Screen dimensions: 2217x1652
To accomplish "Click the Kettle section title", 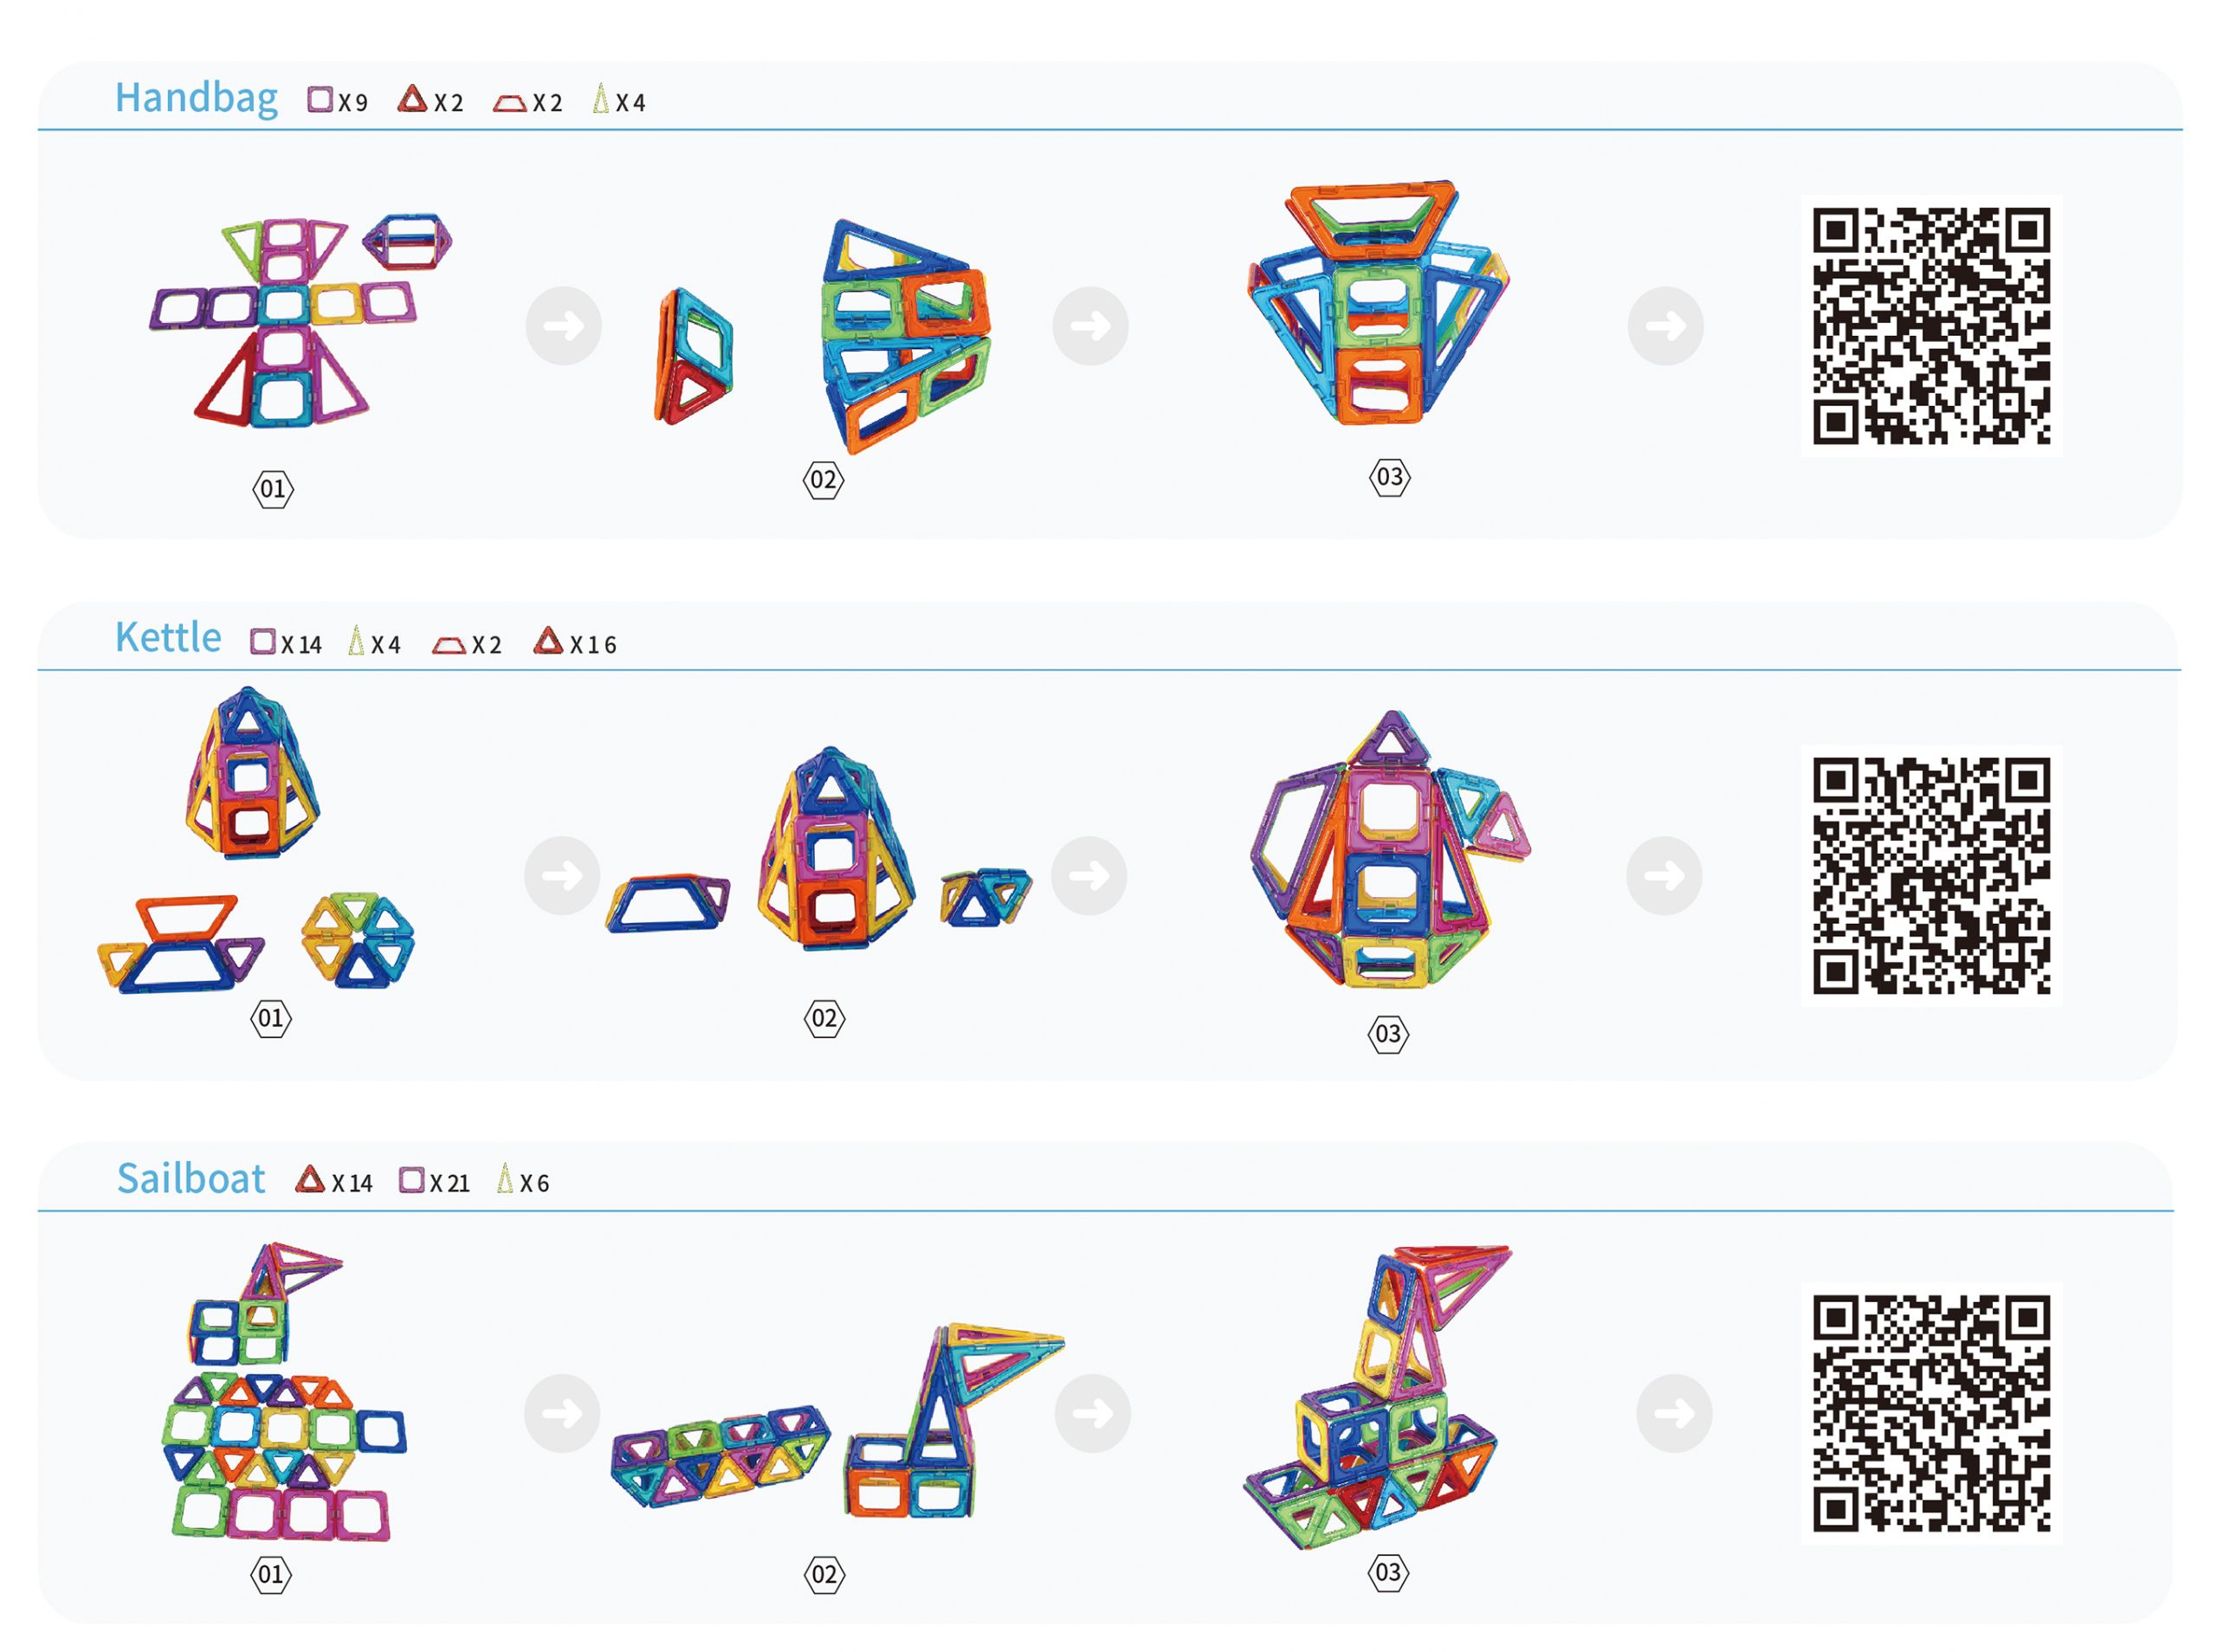I will click(168, 637).
